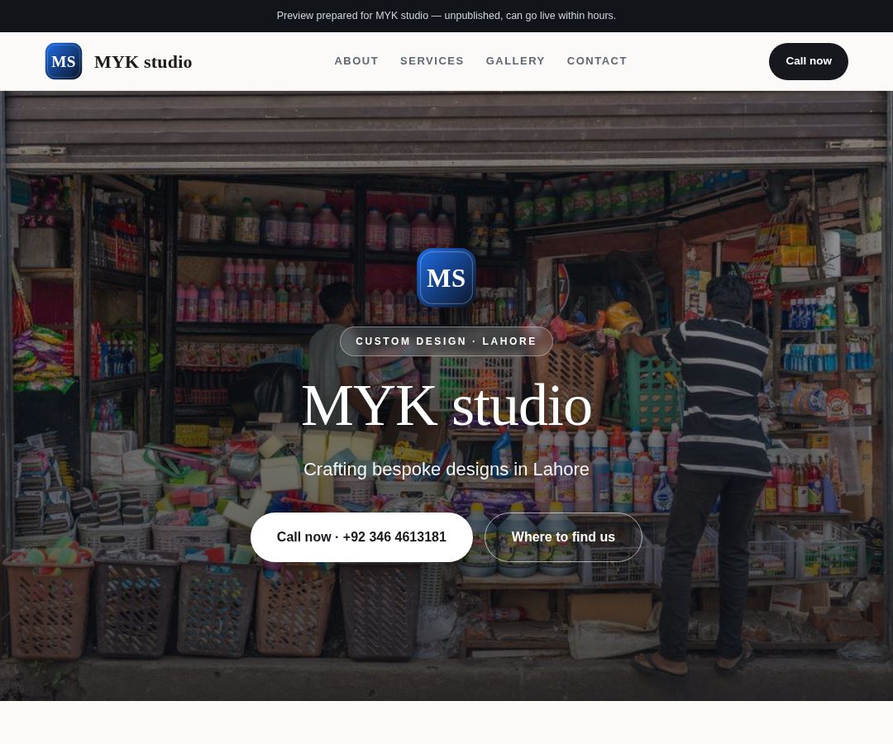Open the Where to find us button
This screenshot has width=893, height=744.
click(563, 537)
